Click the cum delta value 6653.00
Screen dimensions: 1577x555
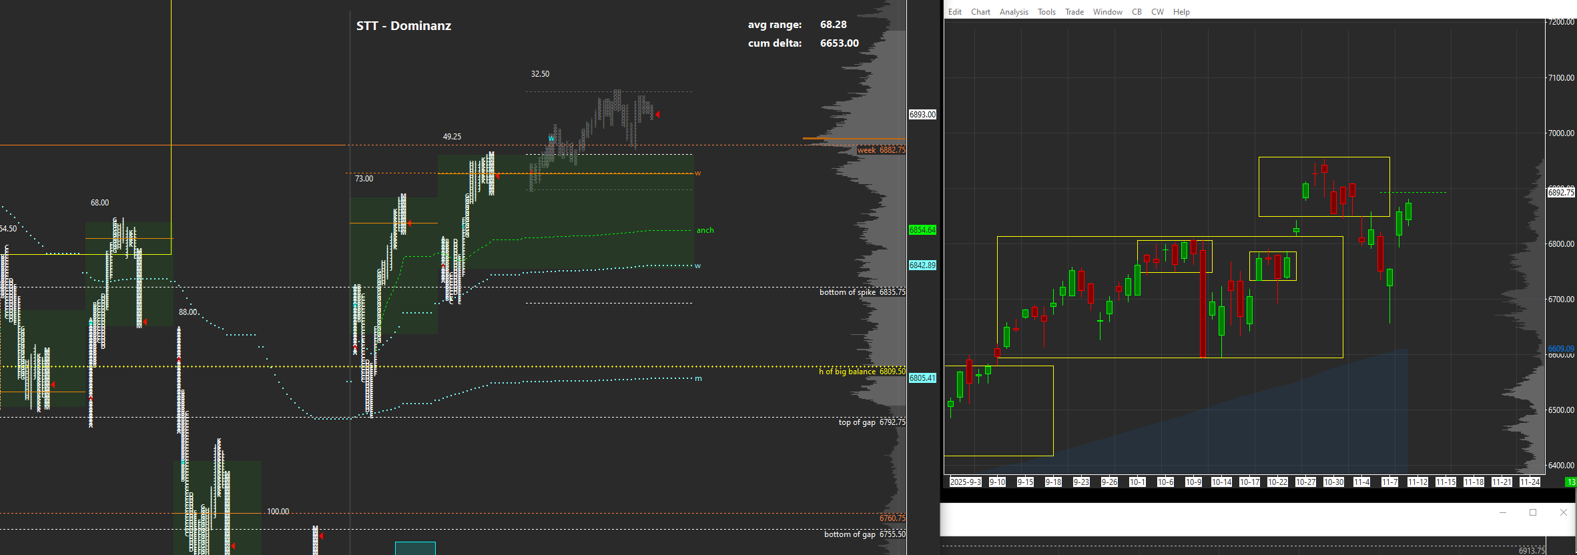840,43
